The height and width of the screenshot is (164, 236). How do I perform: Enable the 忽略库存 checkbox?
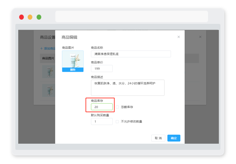117,107
